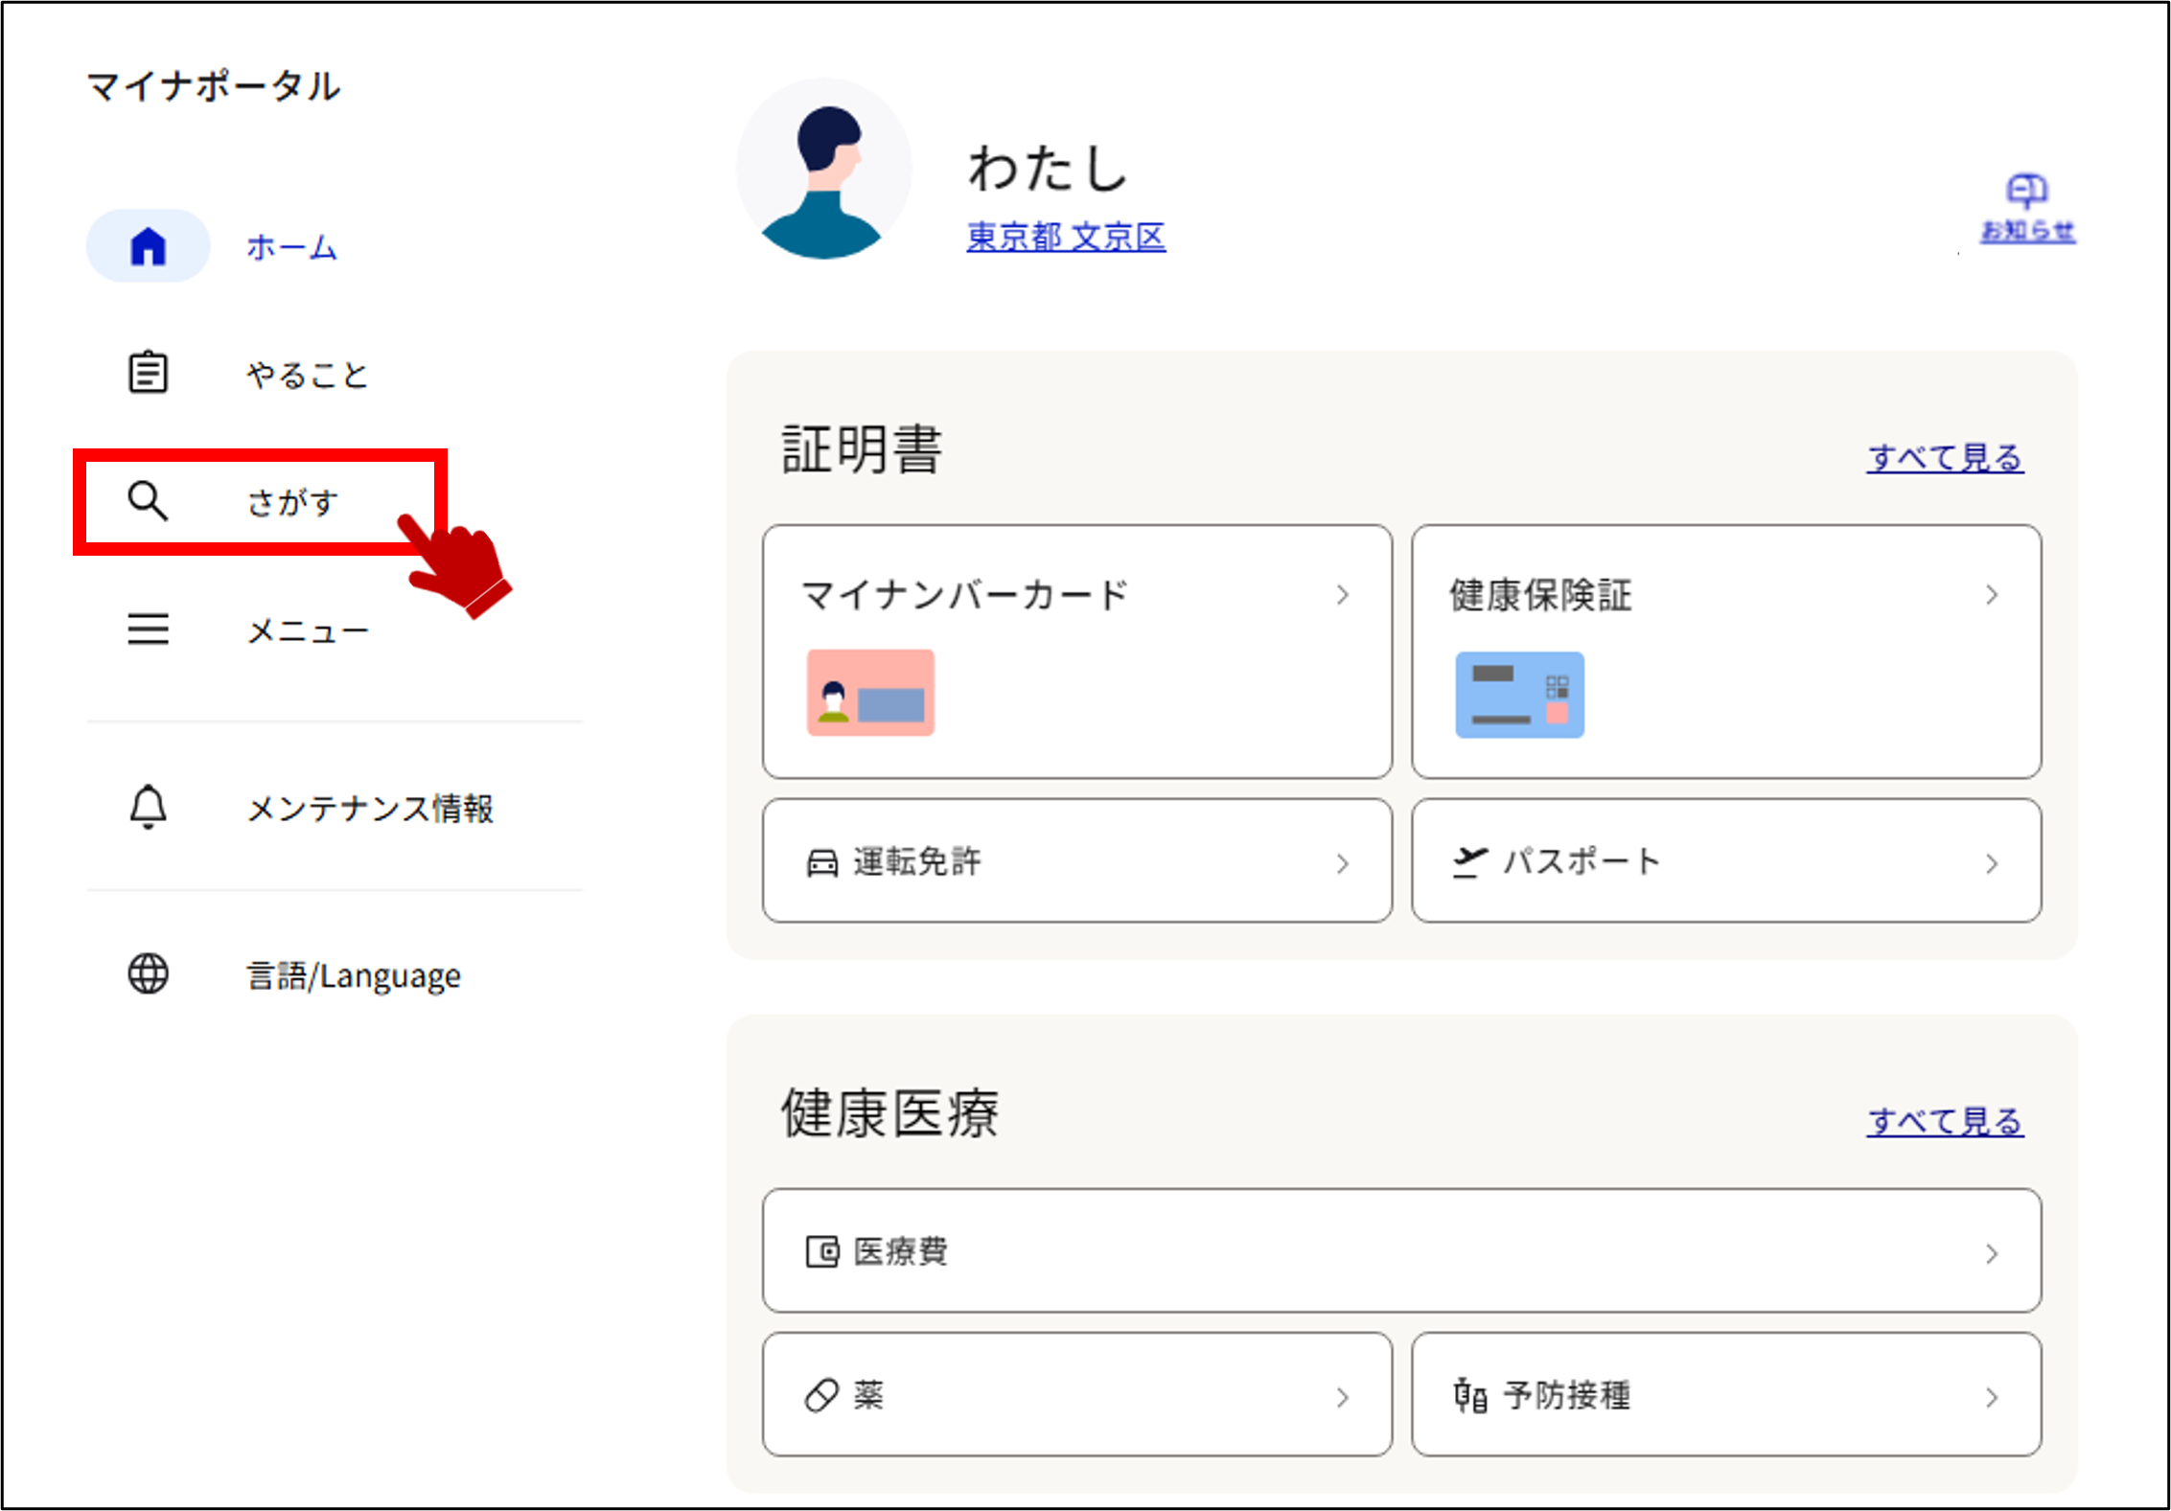
Task: Click the 健康医療 section heading
Action: pyautogui.click(x=889, y=1112)
